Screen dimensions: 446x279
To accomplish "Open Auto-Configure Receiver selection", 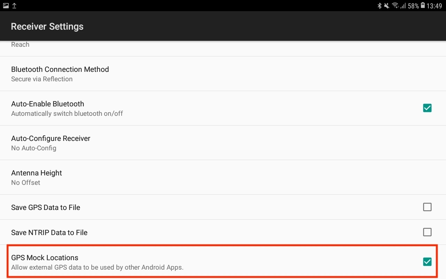I will point(51,143).
